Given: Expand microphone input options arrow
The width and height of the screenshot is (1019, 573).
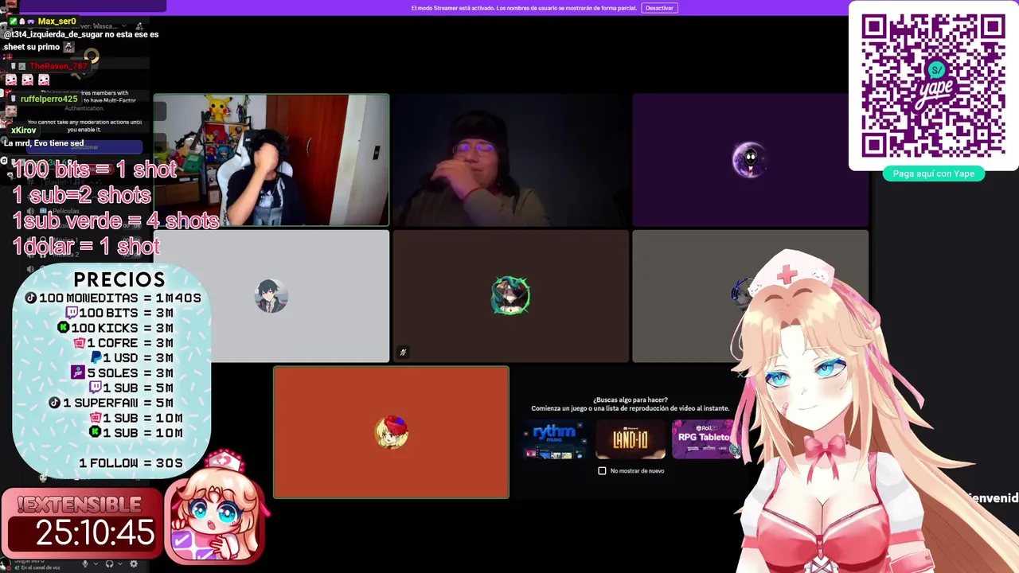Looking at the screenshot, I should tap(96, 563).
